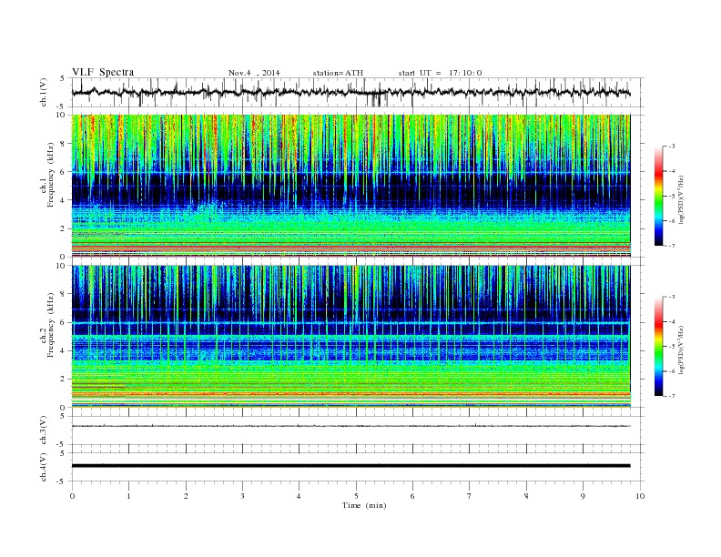The width and height of the screenshot is (721, 557).
Task: Click the "-7" tick on ch.2 colorbar
Action: coord(671,396)
